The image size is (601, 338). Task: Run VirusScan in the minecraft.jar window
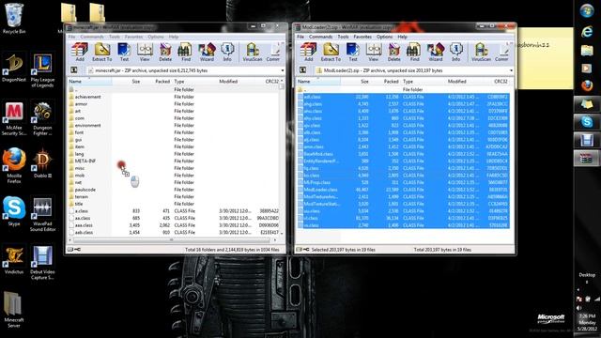tap(253, 53)
